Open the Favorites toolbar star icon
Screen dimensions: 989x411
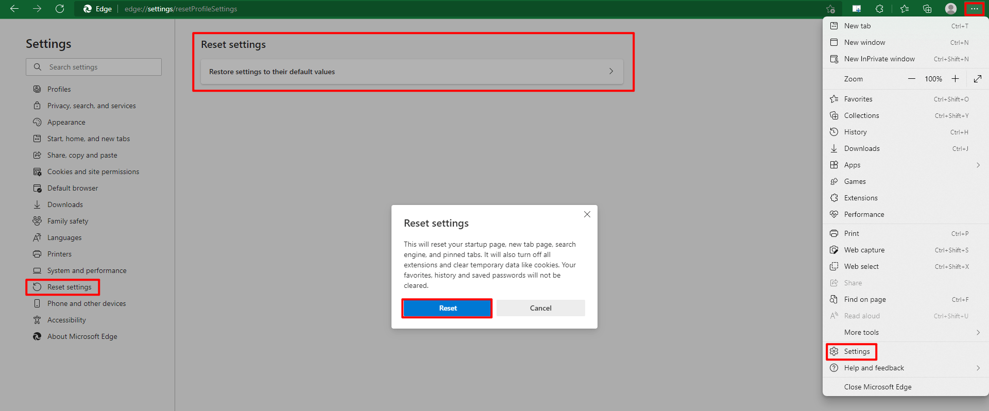click(x=904, y=9)
